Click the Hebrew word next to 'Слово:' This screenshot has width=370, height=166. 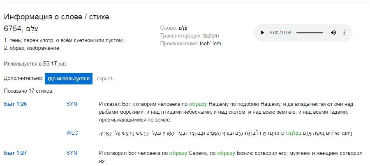tap(183, 28)
